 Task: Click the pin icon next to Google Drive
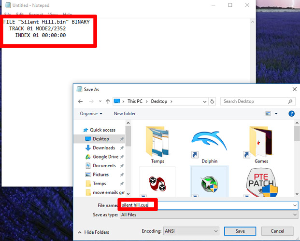[x=122, y=157]
